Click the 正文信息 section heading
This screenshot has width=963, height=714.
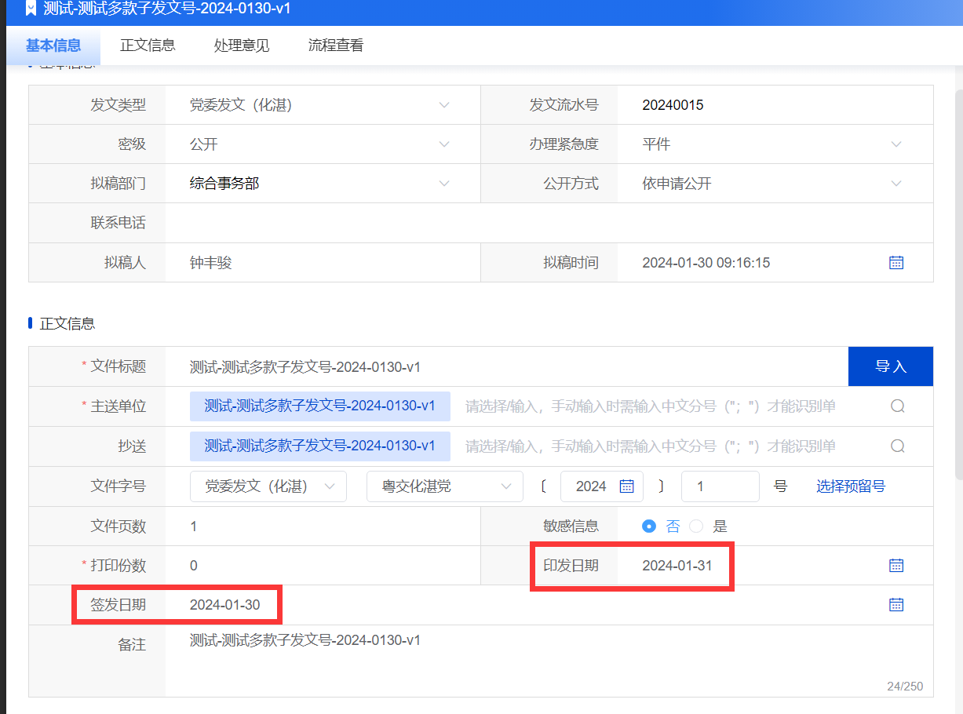67,323
